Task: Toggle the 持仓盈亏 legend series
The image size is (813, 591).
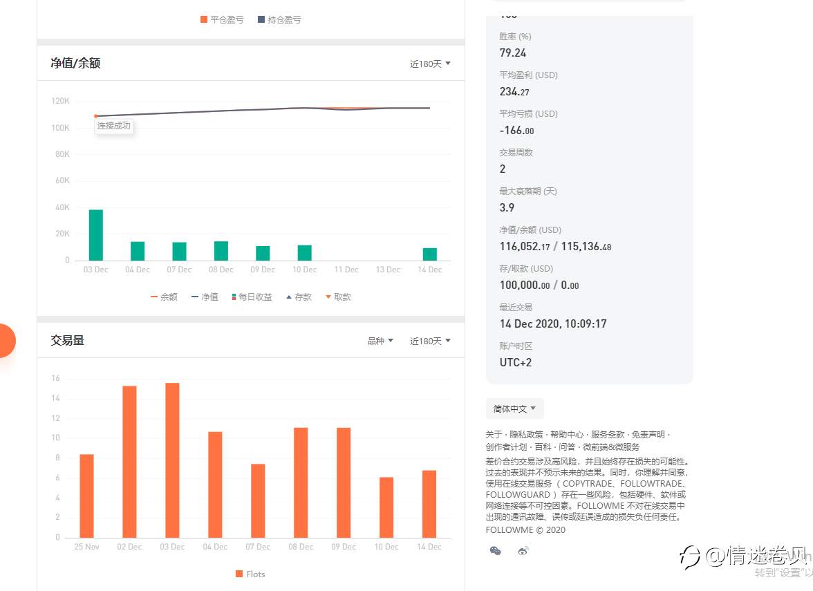Action: 279,19
